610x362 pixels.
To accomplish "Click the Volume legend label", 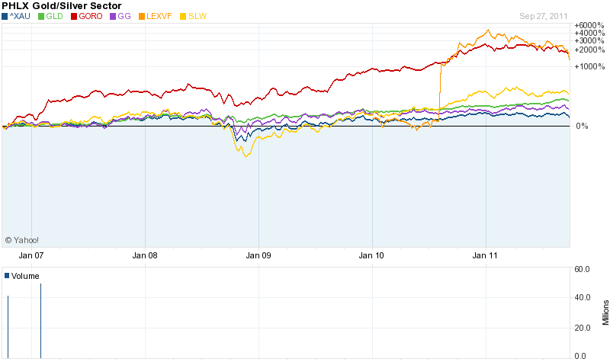I will [x=25, y=276].
